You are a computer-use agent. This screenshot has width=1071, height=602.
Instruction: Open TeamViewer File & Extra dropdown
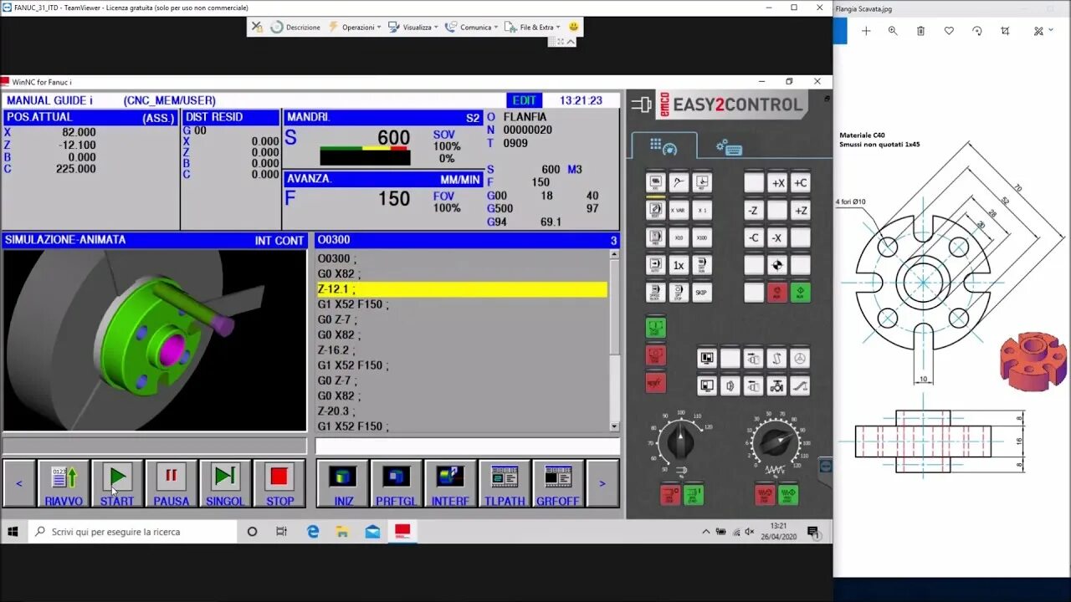click(x=534, y=27)
